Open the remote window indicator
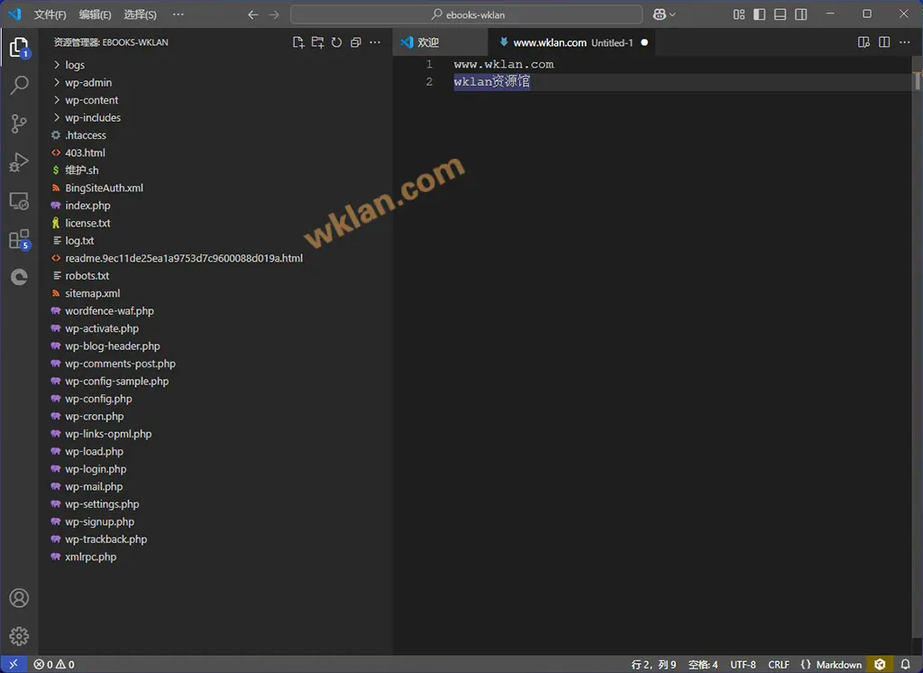Viewport: 923px width, 673px height. pos(13,664)
